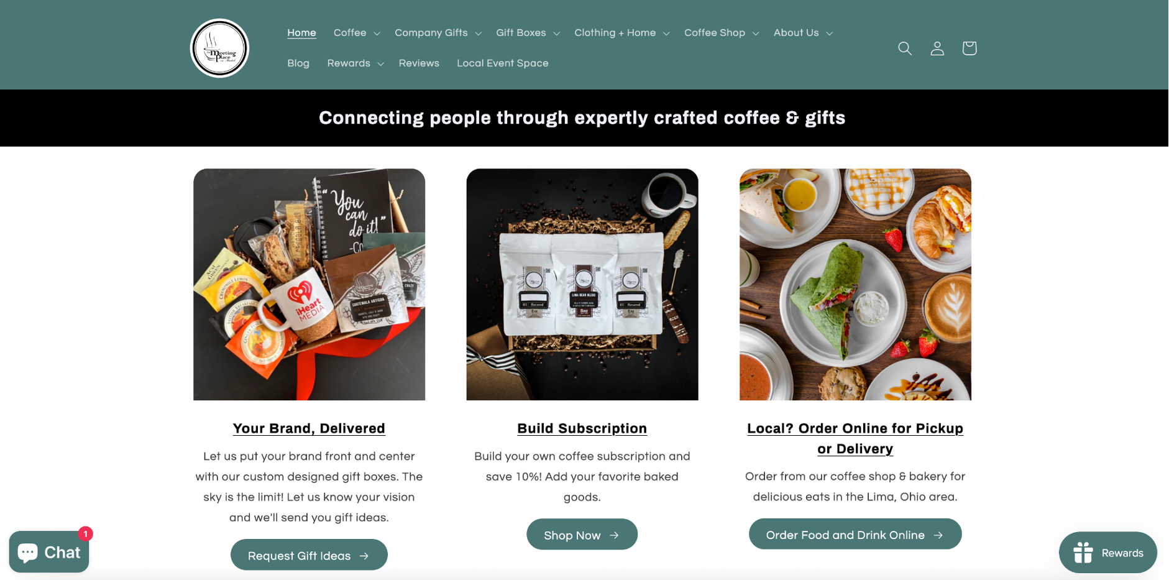Open the coffee subscription box image
1169x580 pixels.
tap(582, 285)
